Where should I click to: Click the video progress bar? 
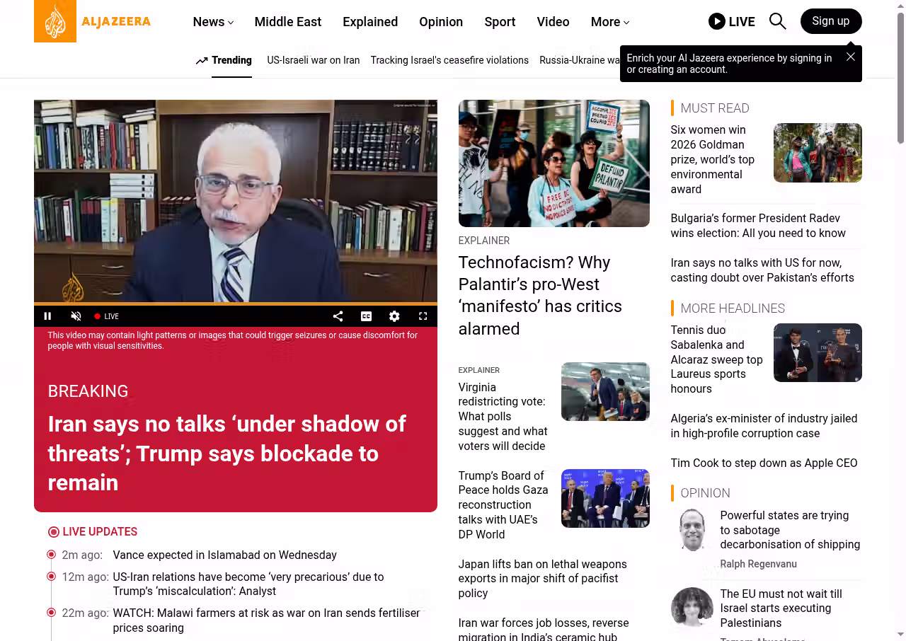coord(235,304)
